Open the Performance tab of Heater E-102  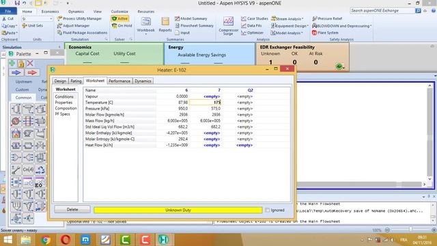[x=119, y=81]
